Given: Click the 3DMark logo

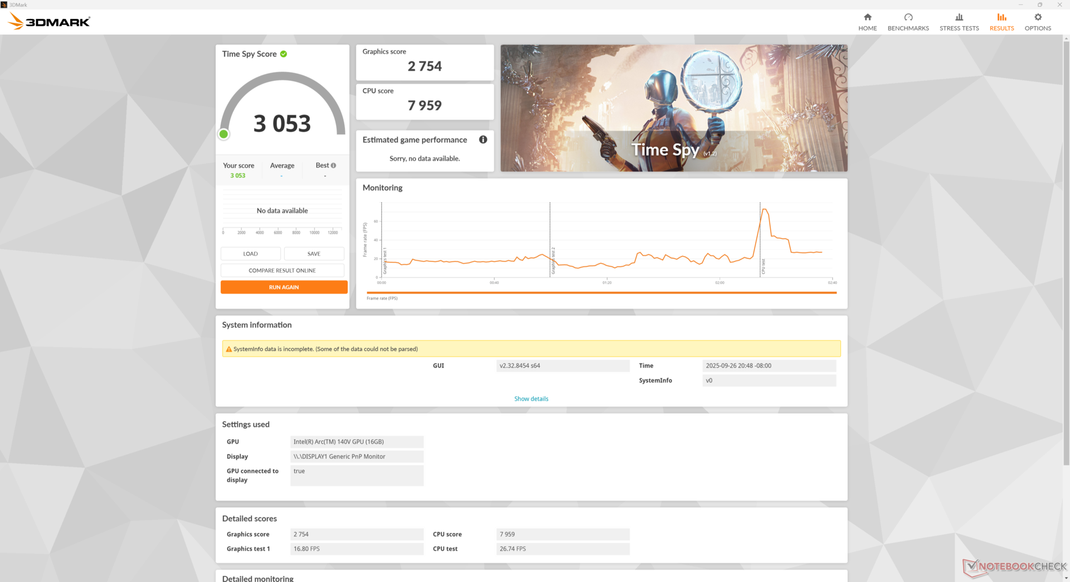Looking at the screenshot, I should click(49, 22).
